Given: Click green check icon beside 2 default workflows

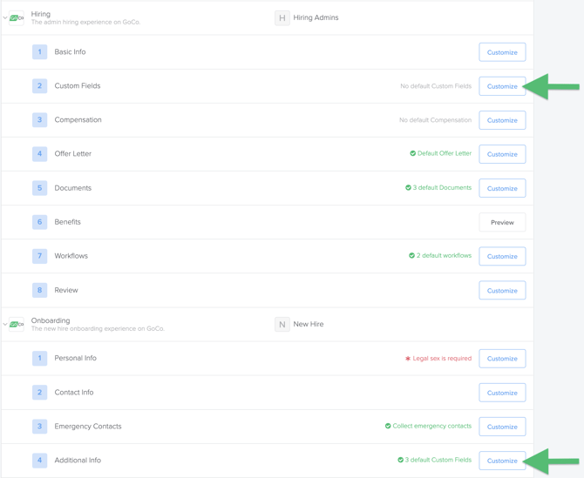Looking at the screenshot, I should tap(411, 256).
